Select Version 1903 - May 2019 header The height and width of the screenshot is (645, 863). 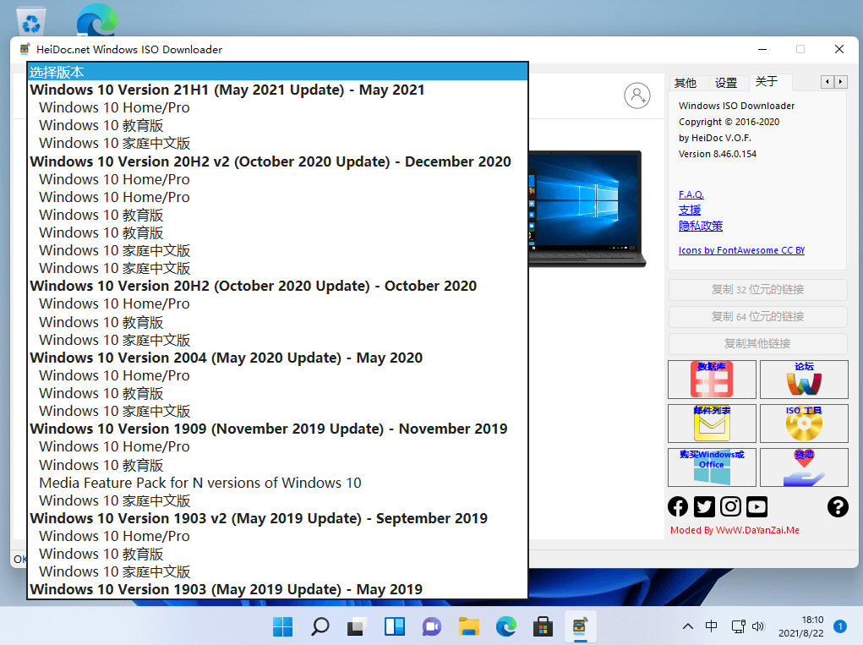(x=278, y=589)
